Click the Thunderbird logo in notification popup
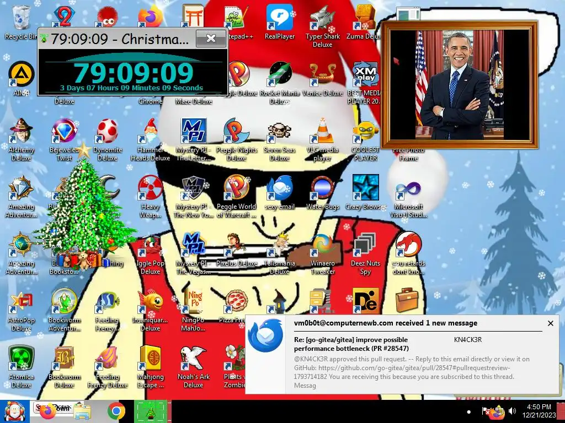Image resolution: width=565 pixels, height=423 pixels. point(265,335)
